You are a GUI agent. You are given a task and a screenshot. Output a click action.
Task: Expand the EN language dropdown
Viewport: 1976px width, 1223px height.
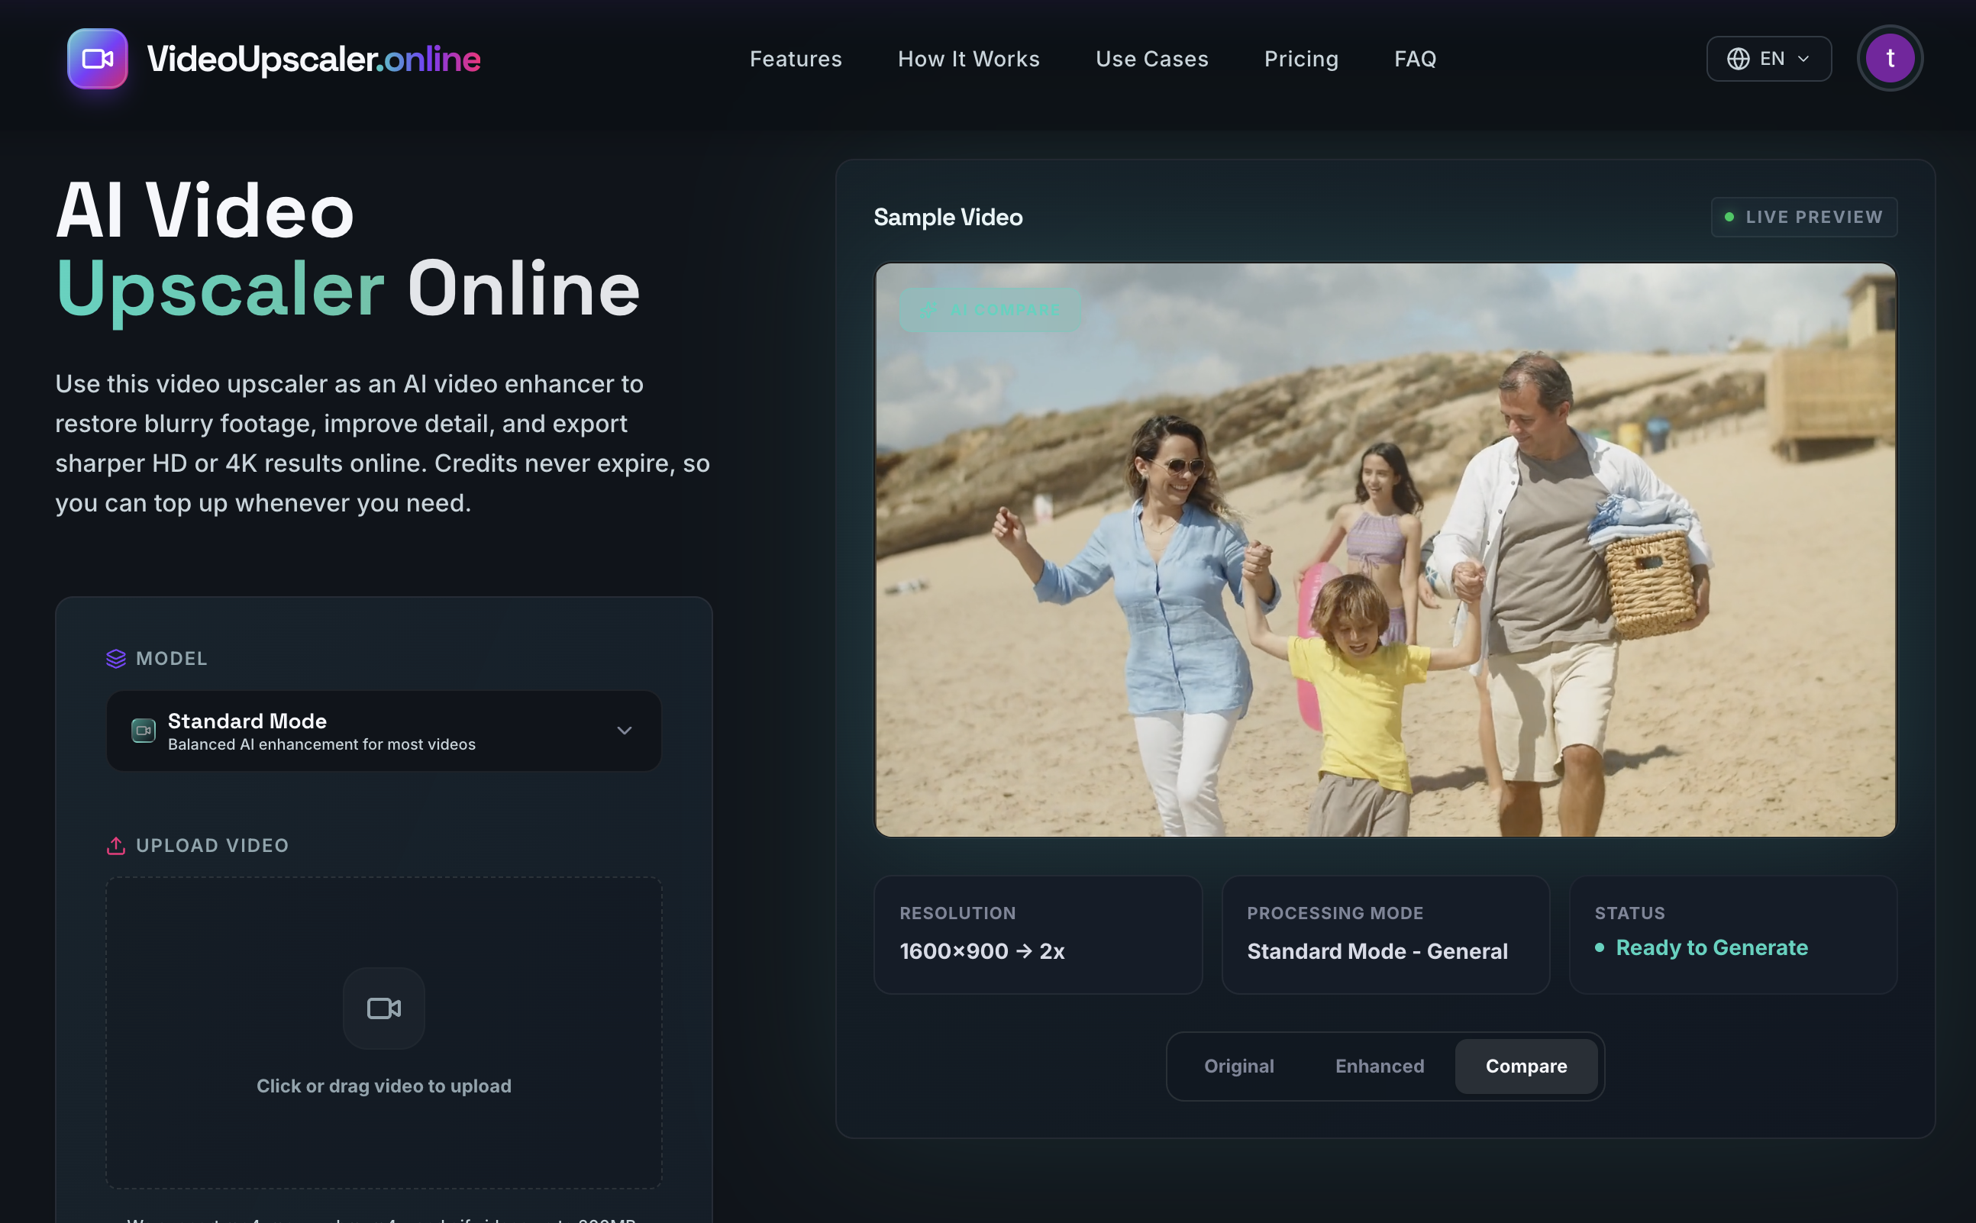click(1768, 58)
